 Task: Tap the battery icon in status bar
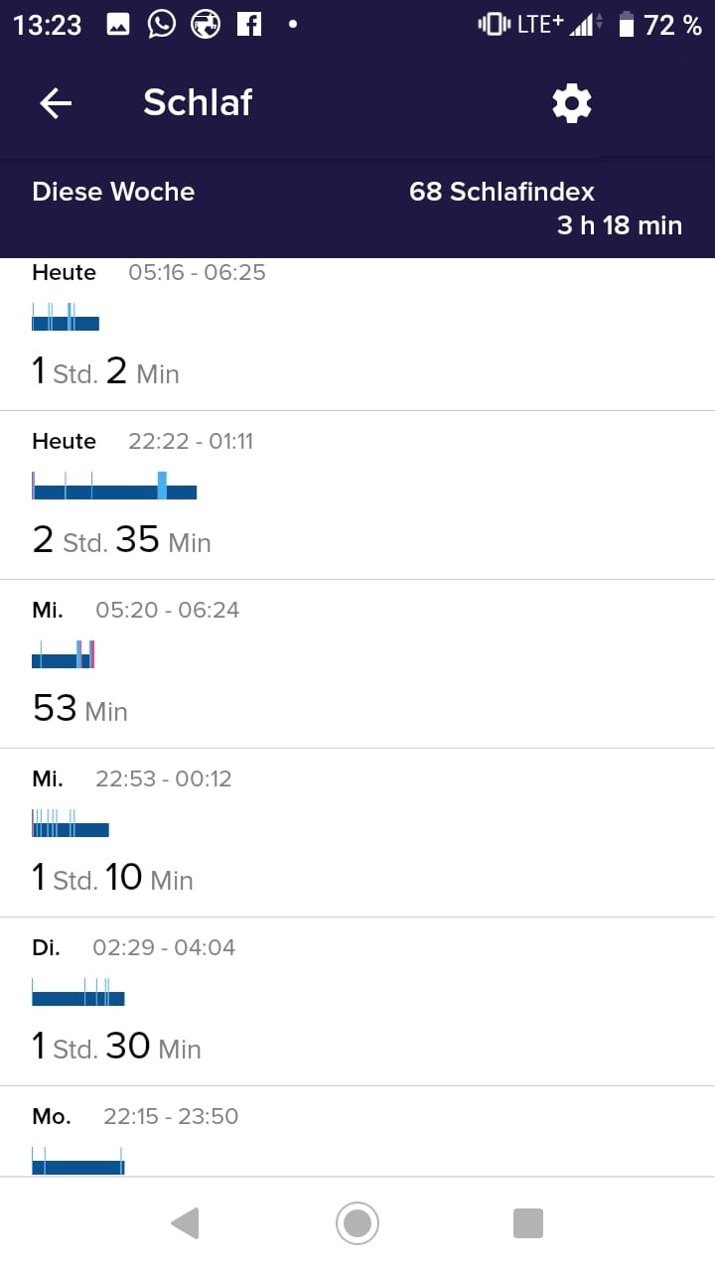click(x=626, y=25)
